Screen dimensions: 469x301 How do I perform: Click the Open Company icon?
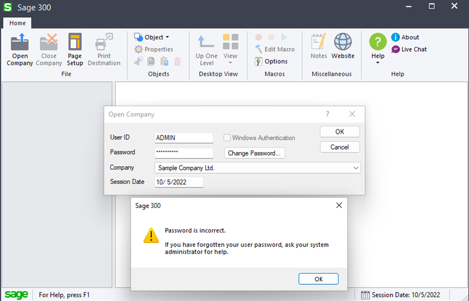20,42
